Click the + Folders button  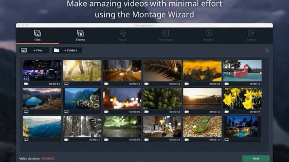67,50
